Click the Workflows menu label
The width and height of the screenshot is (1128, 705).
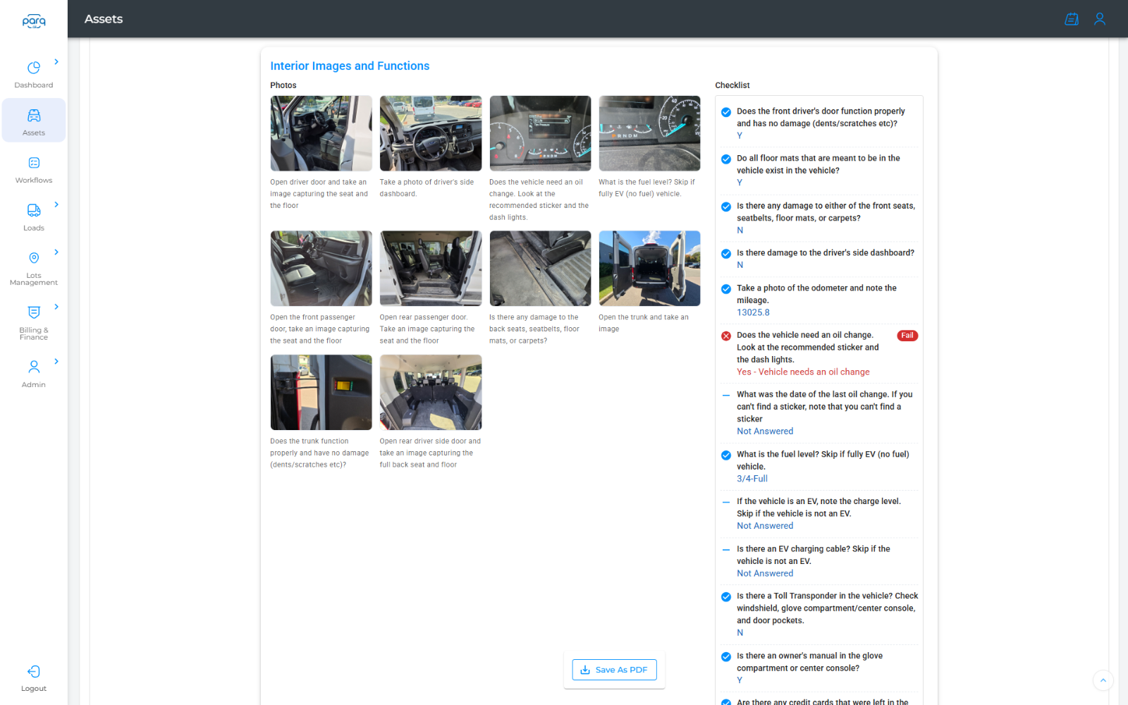click(x=34, y=180)
